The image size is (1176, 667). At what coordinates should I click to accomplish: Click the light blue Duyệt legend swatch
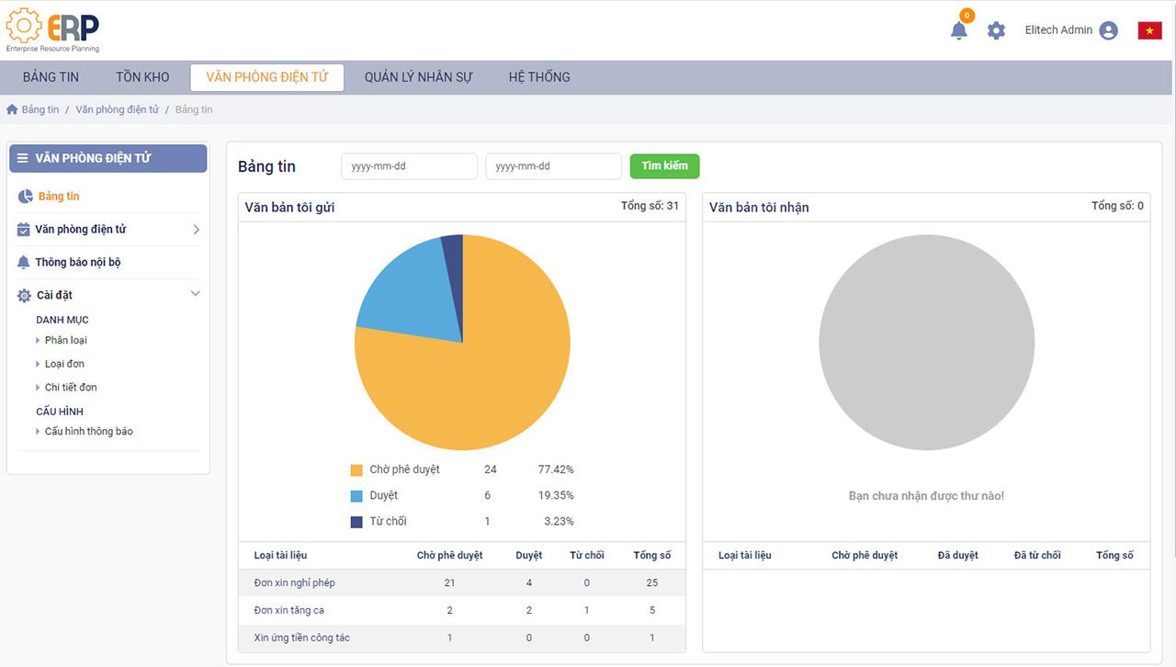[356, 496]
